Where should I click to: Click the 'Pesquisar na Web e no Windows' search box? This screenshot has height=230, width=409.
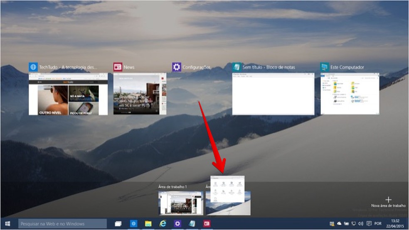tap(63, 223)
